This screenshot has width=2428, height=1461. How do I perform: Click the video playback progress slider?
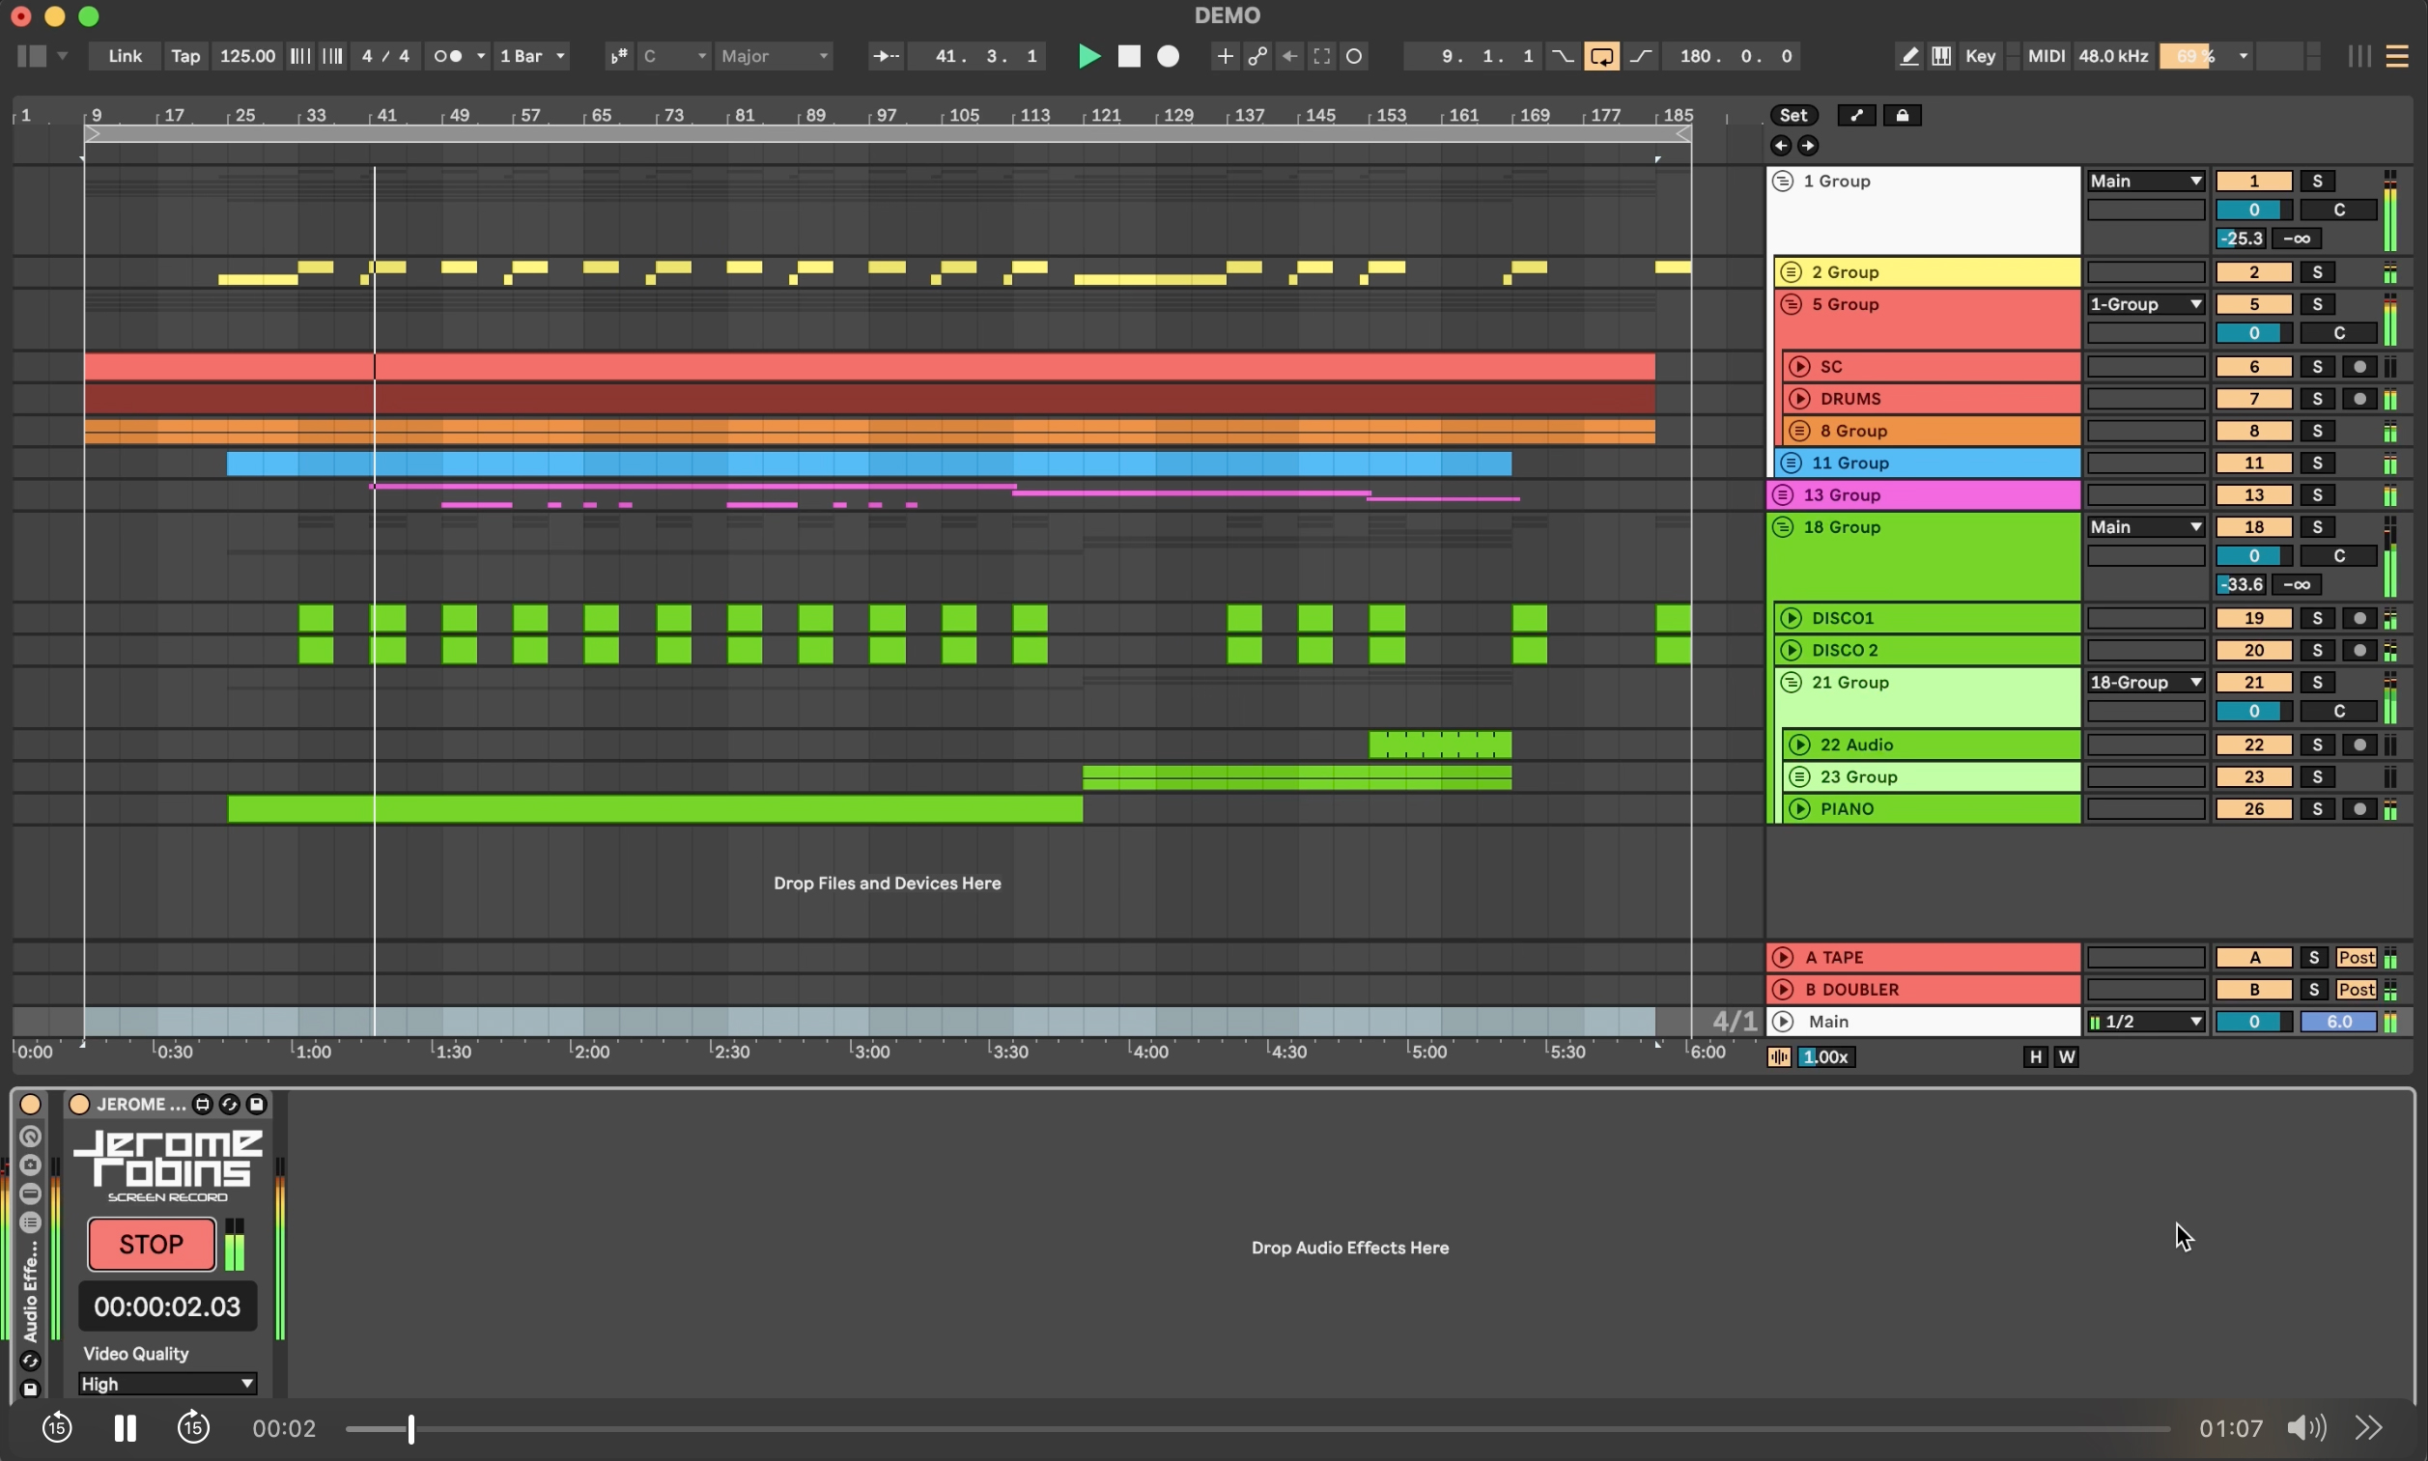coord(1256,1428)
